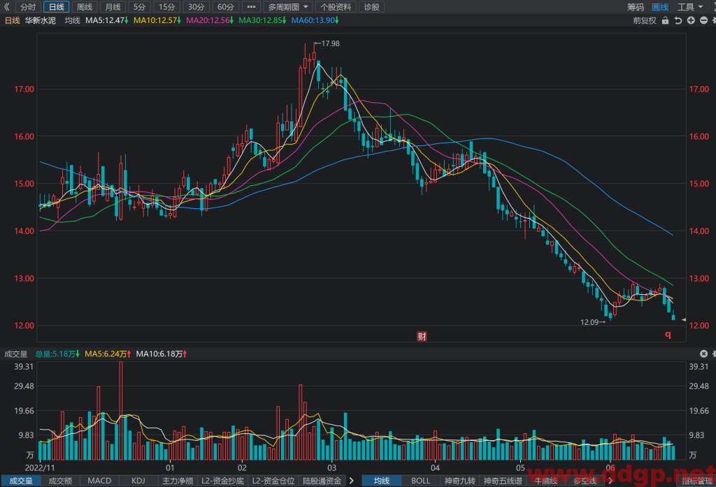
Task: Open 筹码 chip distribution
Action: tap(635, 7)
